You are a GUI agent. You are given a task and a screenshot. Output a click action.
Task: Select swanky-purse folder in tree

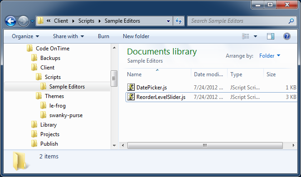tap(66, 115)
